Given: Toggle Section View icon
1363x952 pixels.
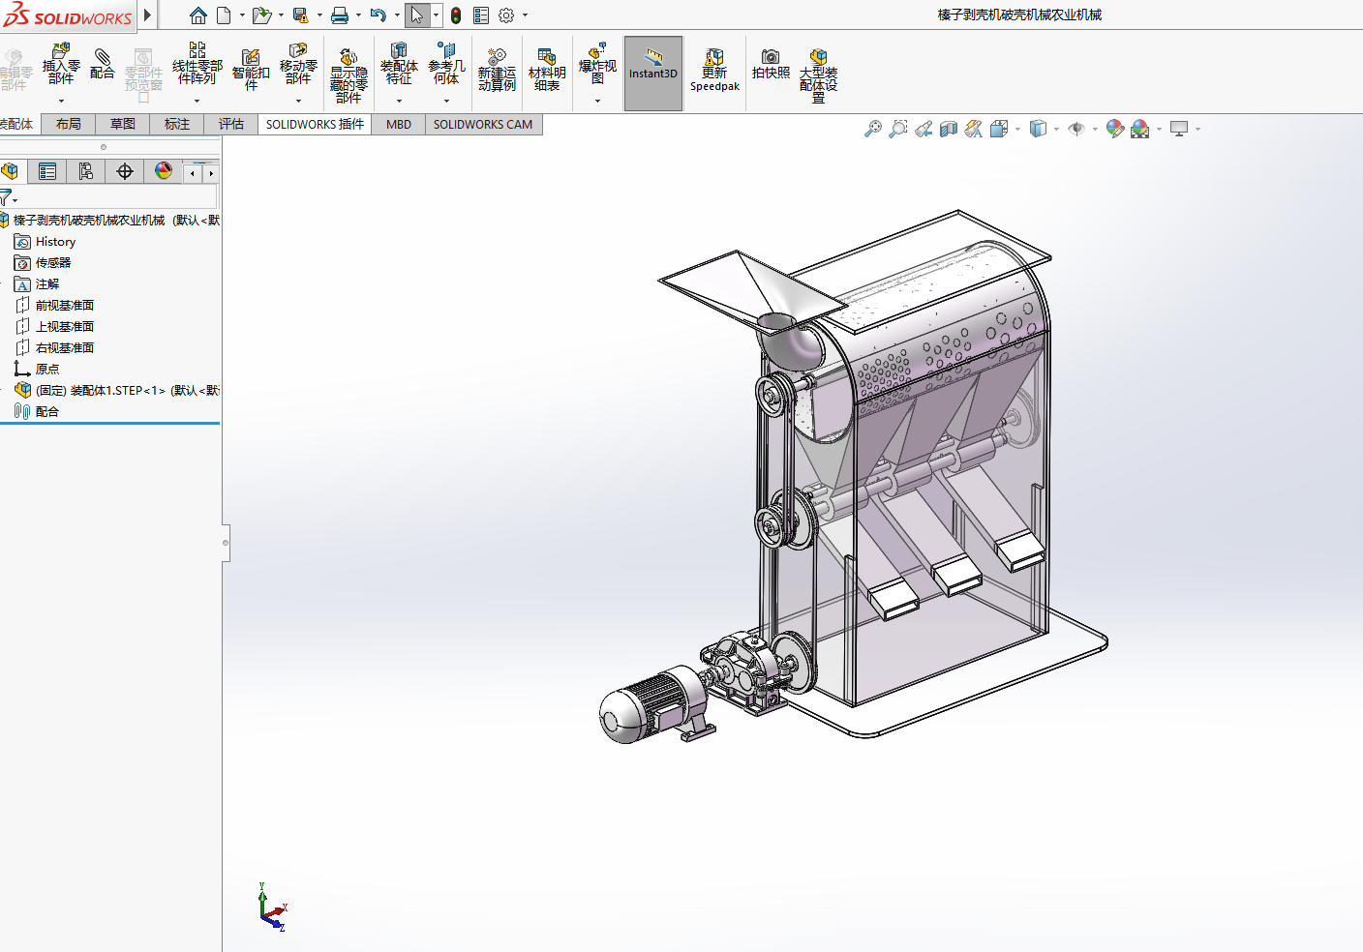Looking at the screenshot, I should point(949,129).
